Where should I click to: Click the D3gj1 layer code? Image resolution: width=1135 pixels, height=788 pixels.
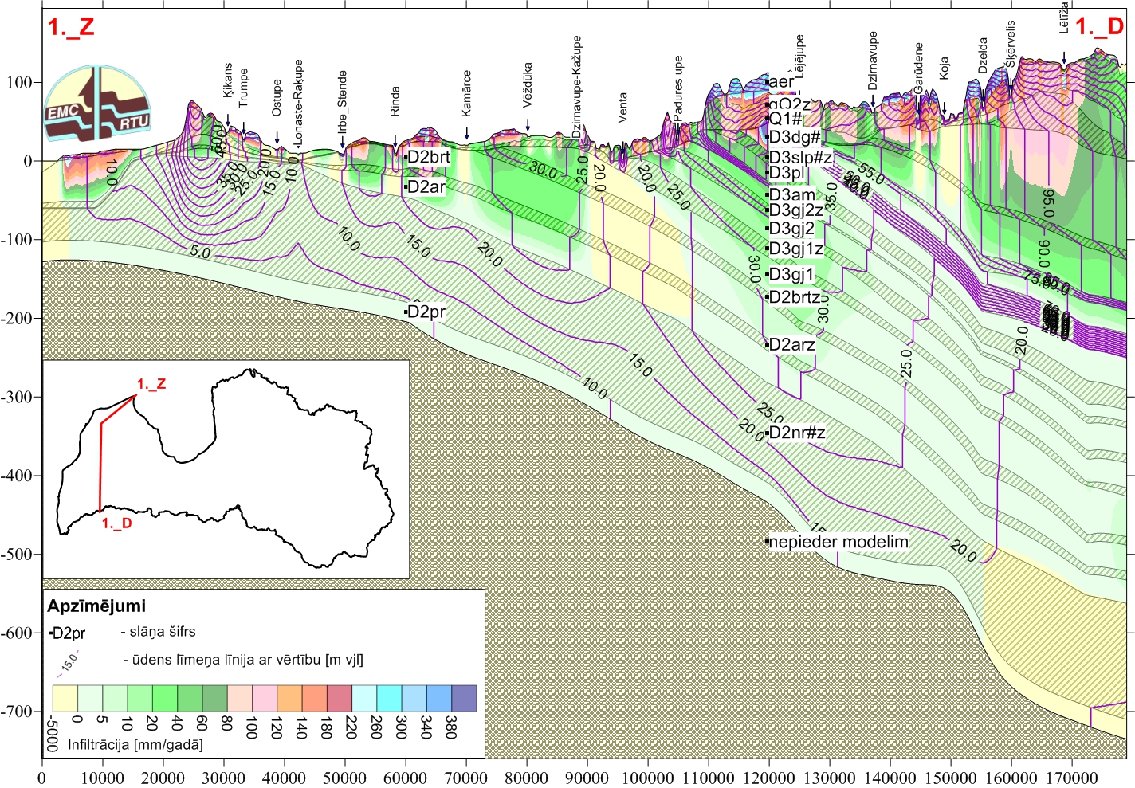pyautogui.click(x=791, y=275)
